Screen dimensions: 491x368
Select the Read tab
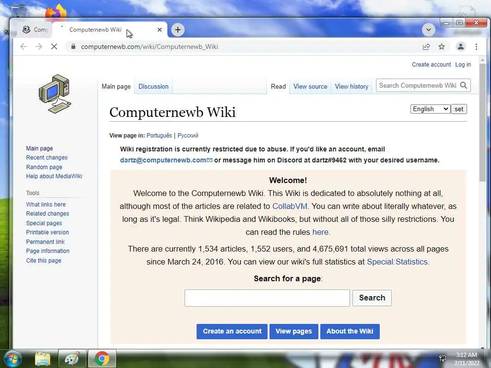[279, 86]
